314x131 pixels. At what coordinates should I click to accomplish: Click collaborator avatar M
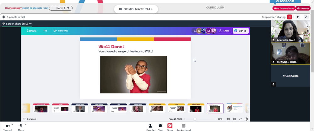coord(208,31)
